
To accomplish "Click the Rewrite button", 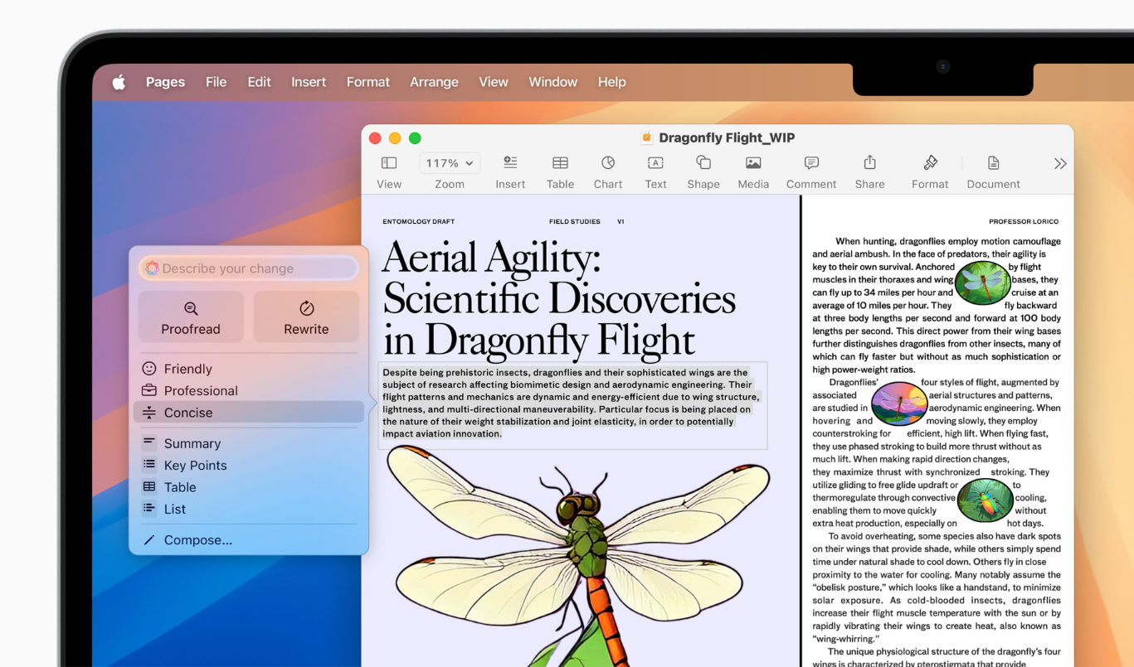I will [306, 317].
